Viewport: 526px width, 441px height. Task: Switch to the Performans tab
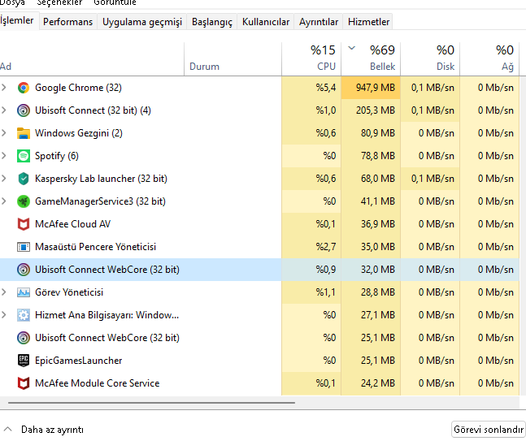click(67, 22)
